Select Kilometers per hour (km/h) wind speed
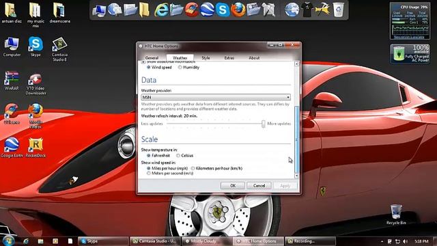The image size is (437, 246). pos(193,168)
